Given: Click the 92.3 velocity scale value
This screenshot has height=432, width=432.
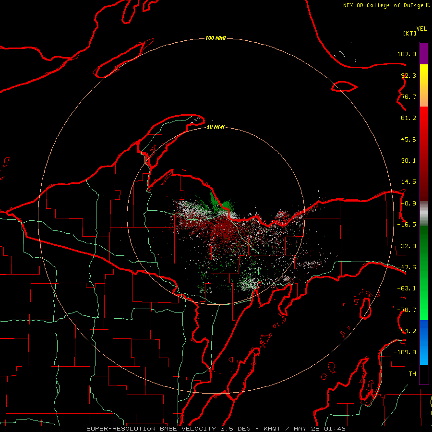Looking at the screenshot, I should [x=408, y=75].
